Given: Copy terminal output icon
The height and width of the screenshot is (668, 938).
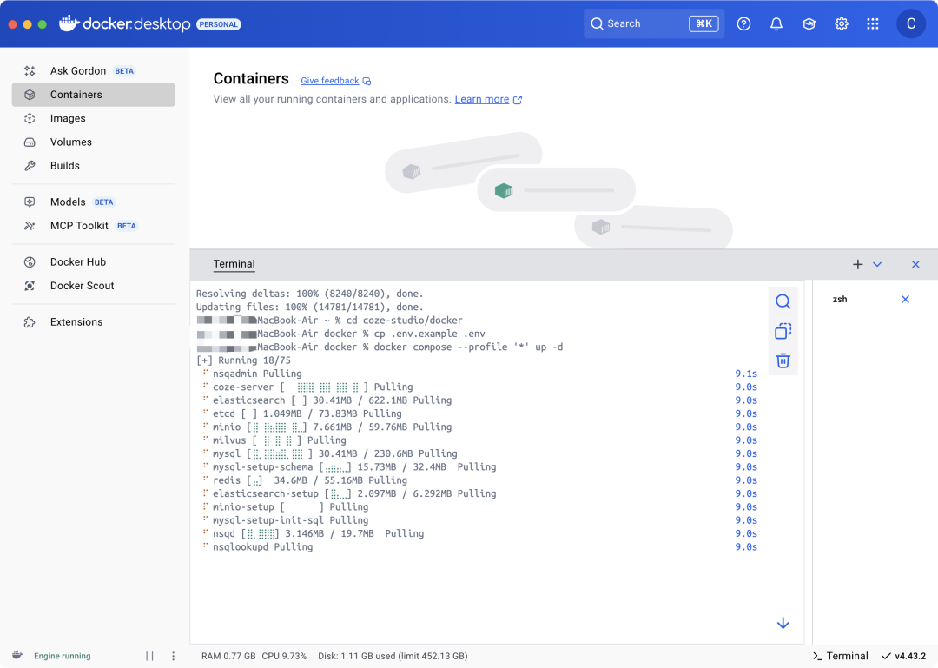Looking at the screenshot, I should [x=783, y=331].
